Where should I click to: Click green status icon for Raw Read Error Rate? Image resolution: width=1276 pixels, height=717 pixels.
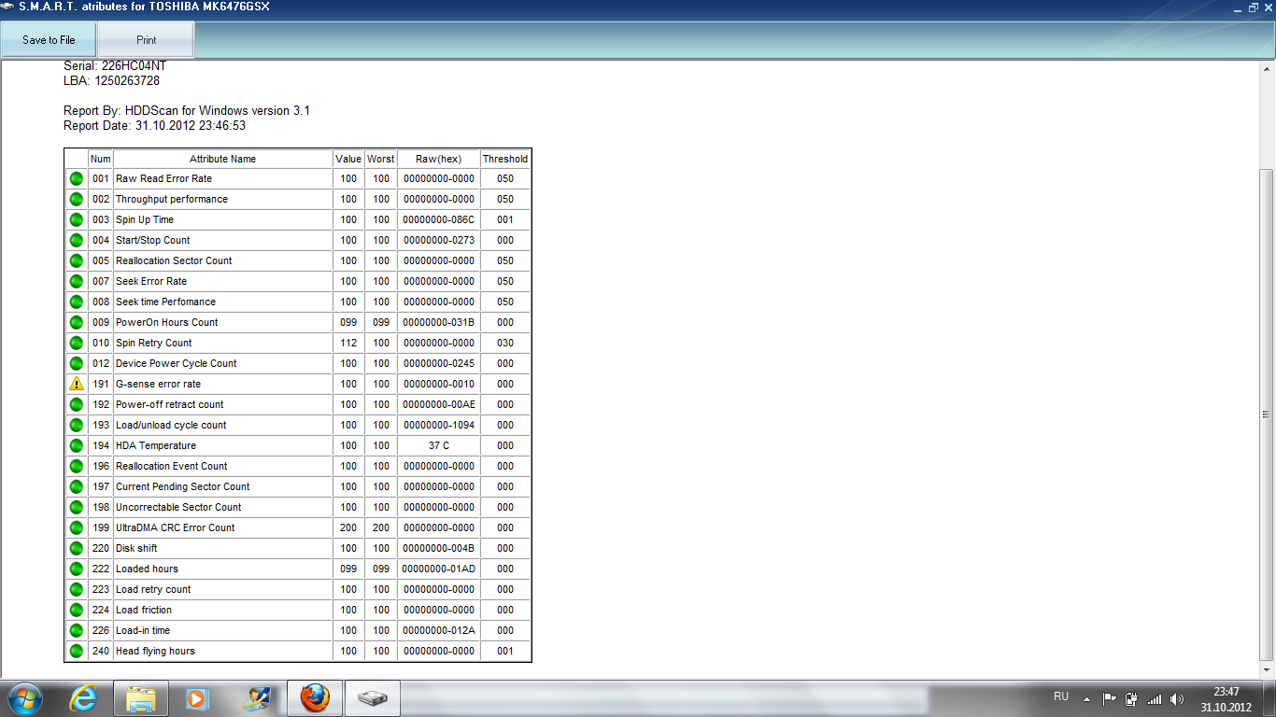[x=77, y=178]
